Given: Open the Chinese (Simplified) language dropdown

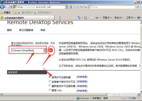Looking at the screenshot, I should point(29,50).
